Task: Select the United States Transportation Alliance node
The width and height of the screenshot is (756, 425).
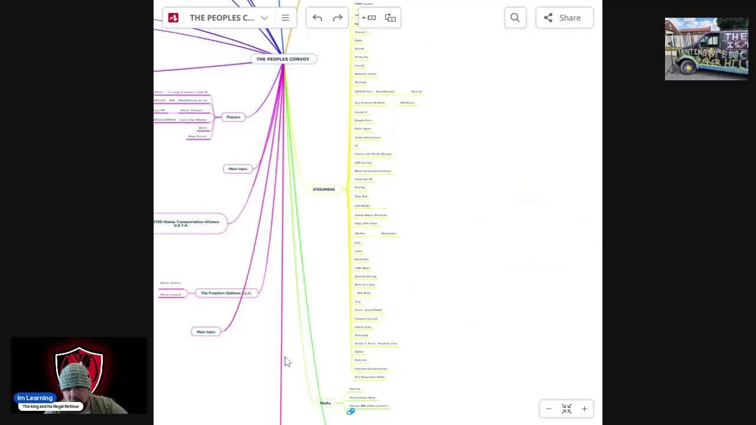Action: [189, 223]
